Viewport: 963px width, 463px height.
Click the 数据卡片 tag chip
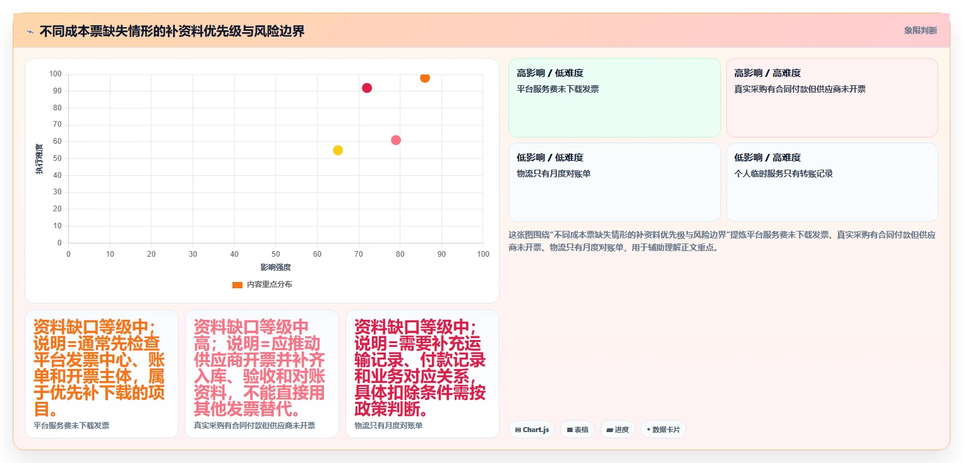[663, 430]
